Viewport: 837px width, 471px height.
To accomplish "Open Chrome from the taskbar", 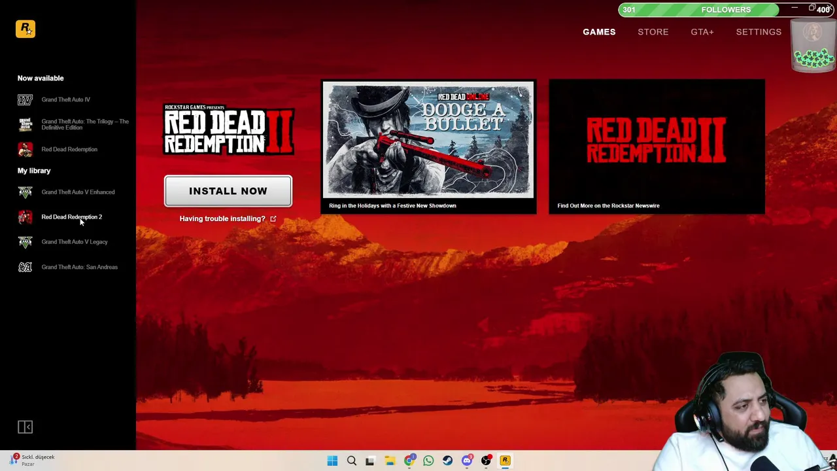I will (x=409, y=461).
